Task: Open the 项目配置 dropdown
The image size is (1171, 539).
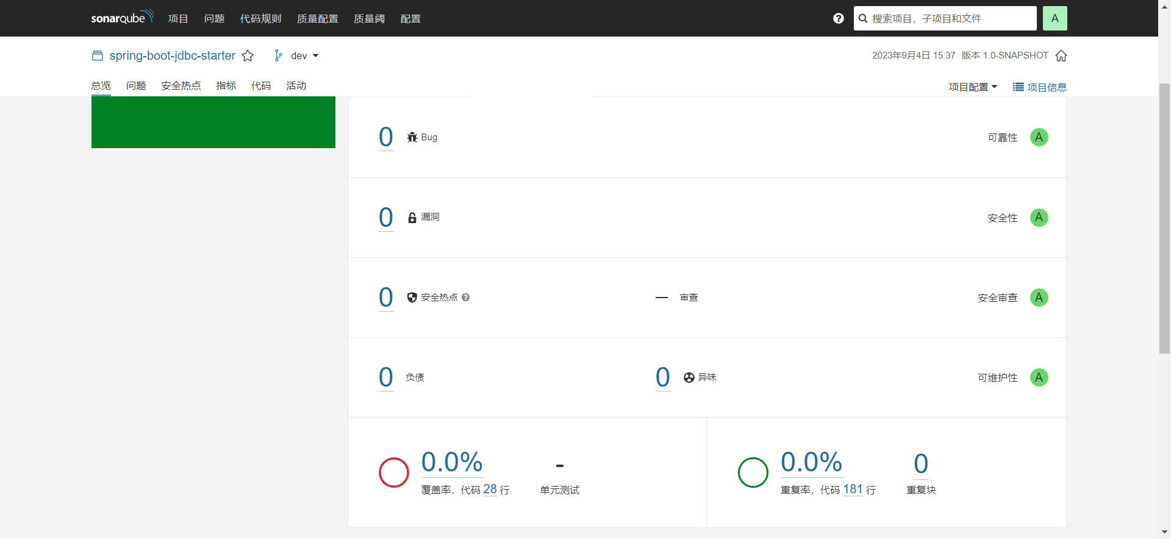Action: click(x=973, y=87)
